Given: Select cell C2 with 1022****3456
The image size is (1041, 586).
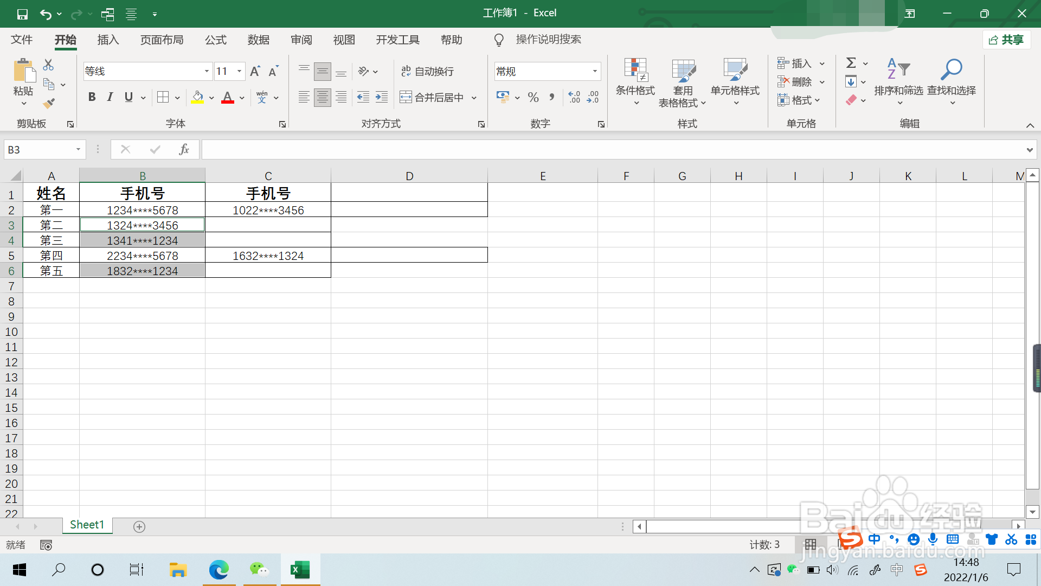Looking at the screenshot, I should point(268,210).
